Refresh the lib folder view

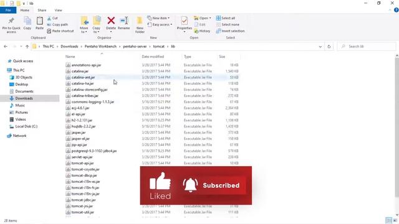click(x=329, y=47)
